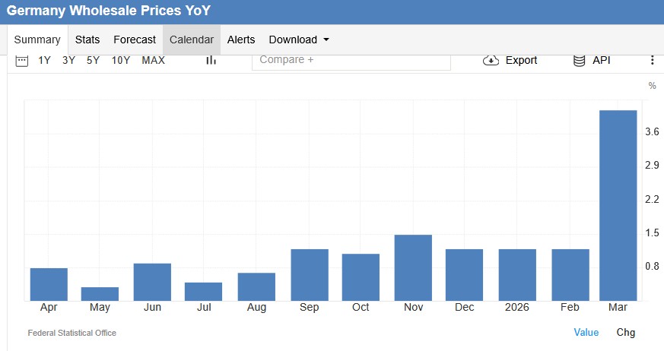The width and height of the screenshot is (664, 351).
Task: Click the May bar in the chart
Action: [x=100, y=294]
